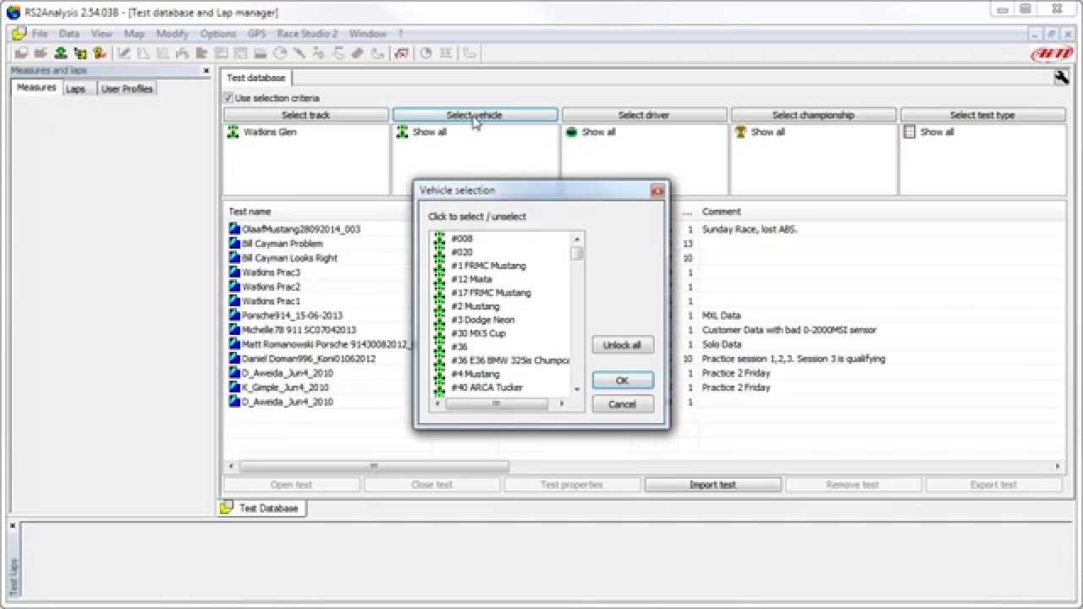Switch to the User Profiles tab
The width and height of the screenshot is (1083, 609).
(127, 89)
